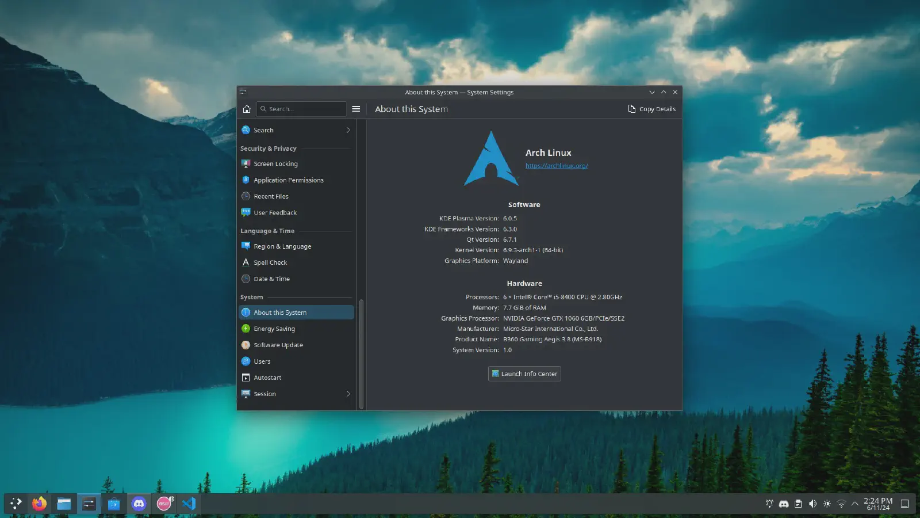Click the Memory value 7.7 GiB of RAM
The width and height of the screenshot is (920, 518).
point(524,308)
